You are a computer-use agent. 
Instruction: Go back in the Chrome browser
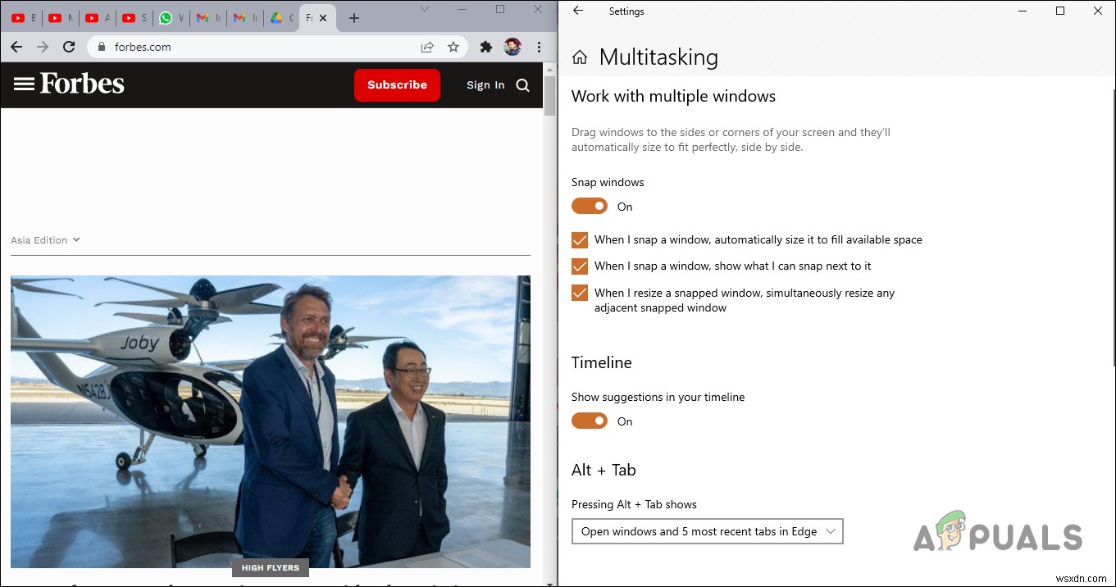[16, 47]
